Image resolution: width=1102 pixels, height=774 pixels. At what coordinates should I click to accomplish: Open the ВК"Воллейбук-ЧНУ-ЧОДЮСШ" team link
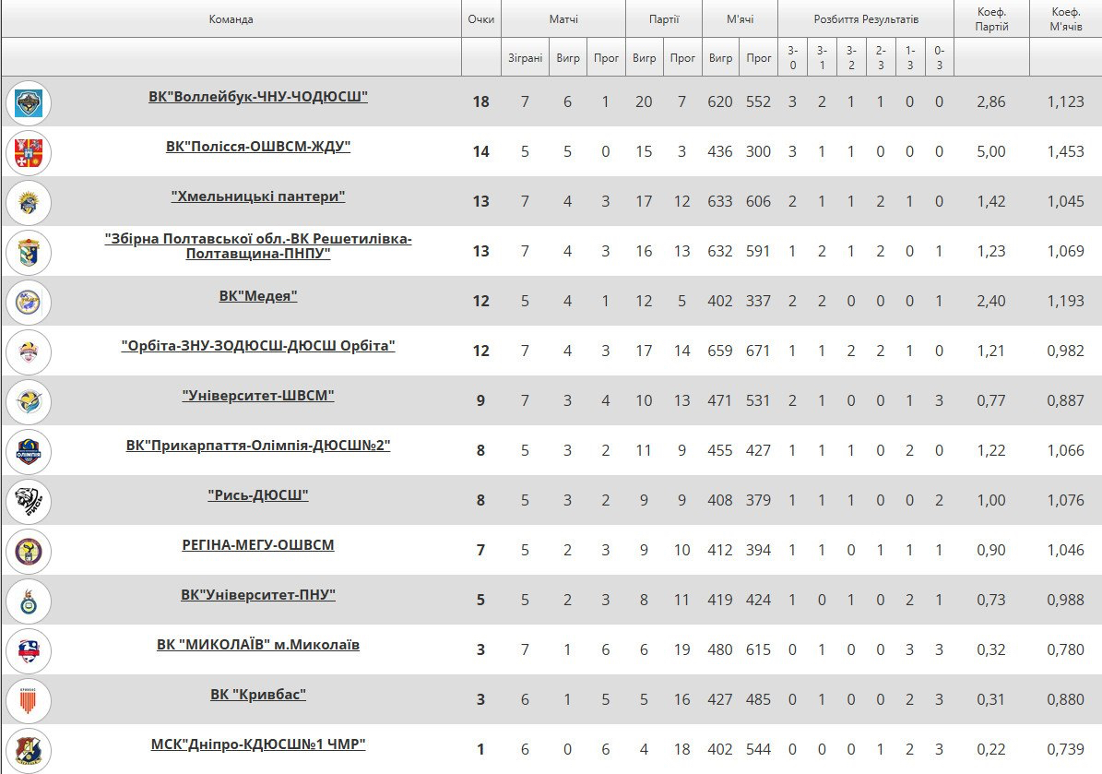[x=258, y=96]
